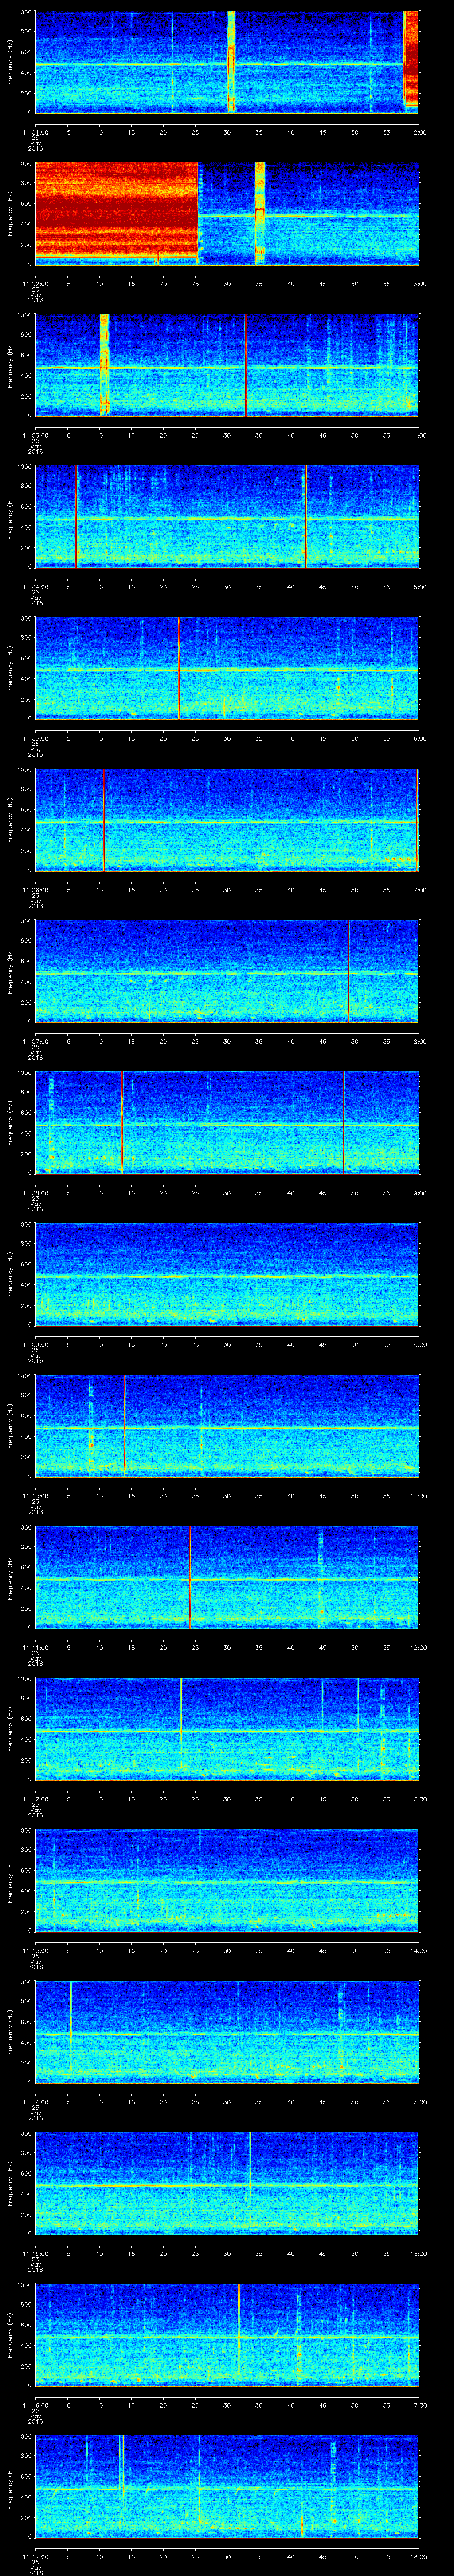Click the '11:00' end time label
This screenshot has width=454, height=2576.
(418, 1496)
